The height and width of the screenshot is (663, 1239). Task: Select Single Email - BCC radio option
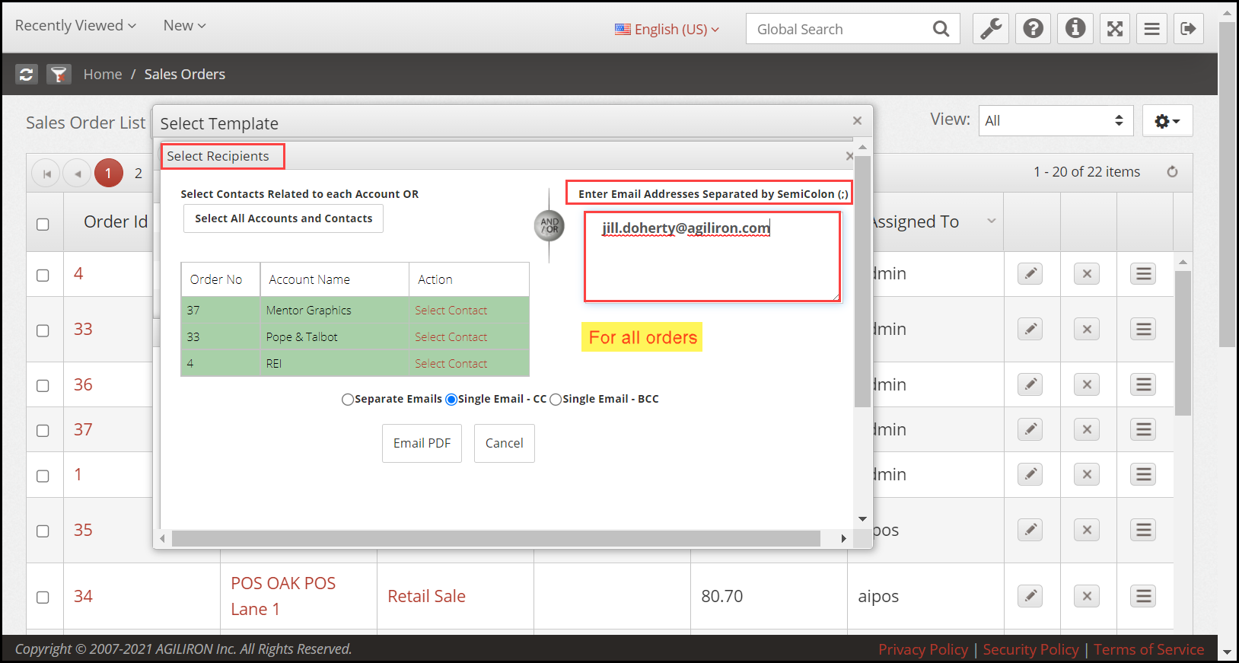tap(556, 400)
